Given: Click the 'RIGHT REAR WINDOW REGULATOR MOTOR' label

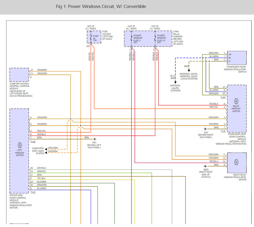Looking at the screenshot, I should point(235,177).
